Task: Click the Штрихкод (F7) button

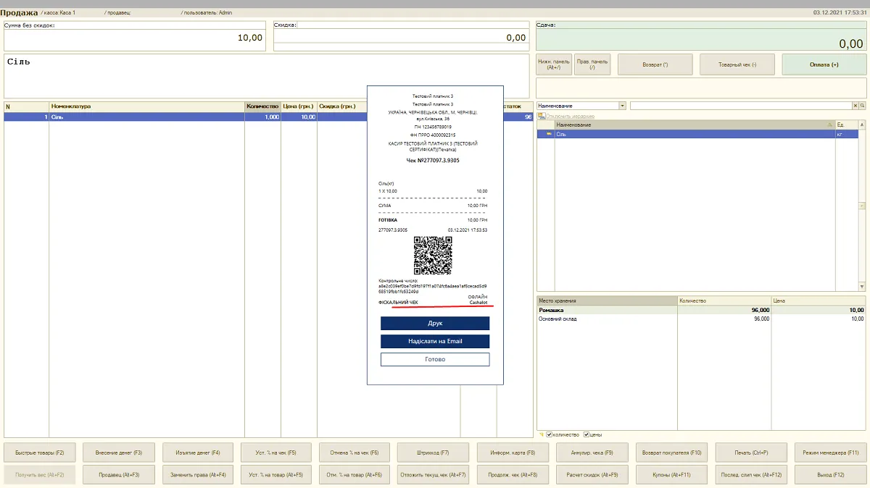Action: [x=434, y=453]
